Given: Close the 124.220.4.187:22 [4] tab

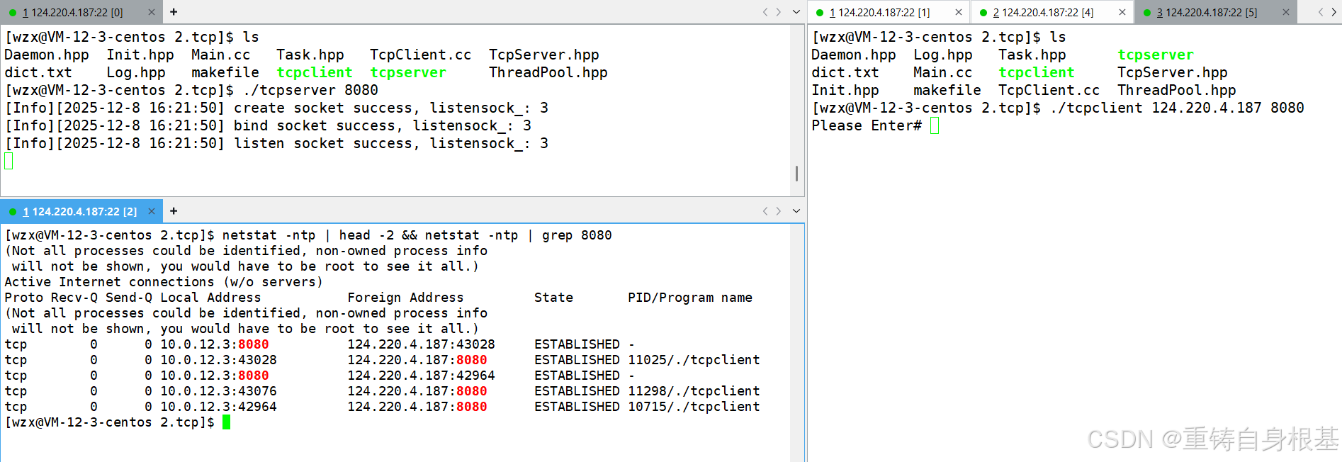Looking at the screenshot, I should pyautogui.click(x=1122, y=12).
